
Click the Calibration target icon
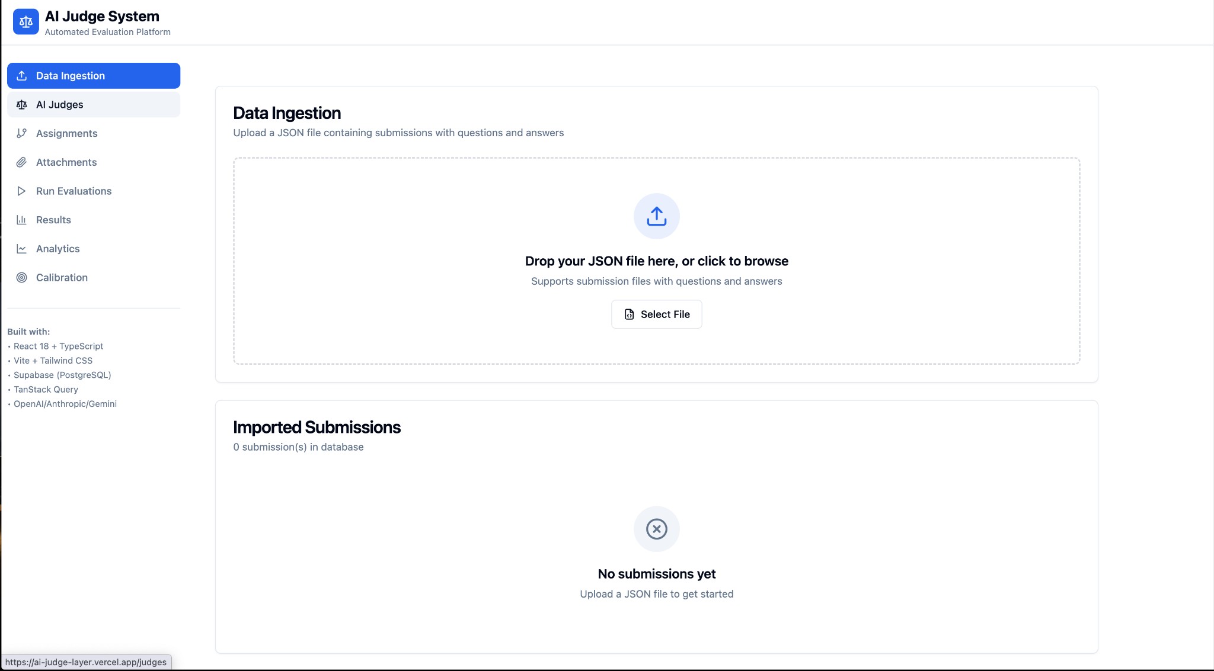[22, 278]
